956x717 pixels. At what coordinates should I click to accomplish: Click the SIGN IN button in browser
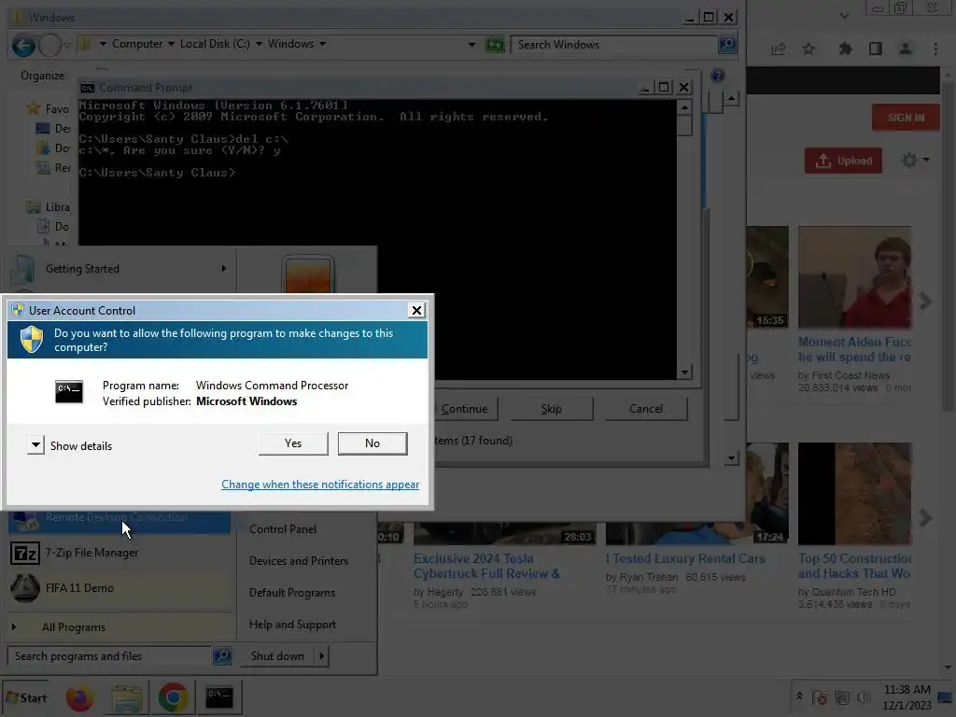(x=906, y=117)
